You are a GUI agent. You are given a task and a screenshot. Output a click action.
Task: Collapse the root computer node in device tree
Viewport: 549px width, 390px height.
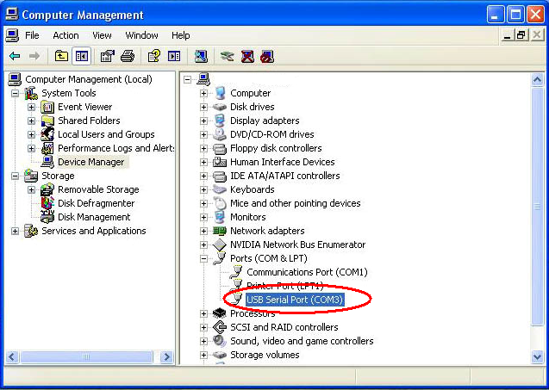(187, 79)
